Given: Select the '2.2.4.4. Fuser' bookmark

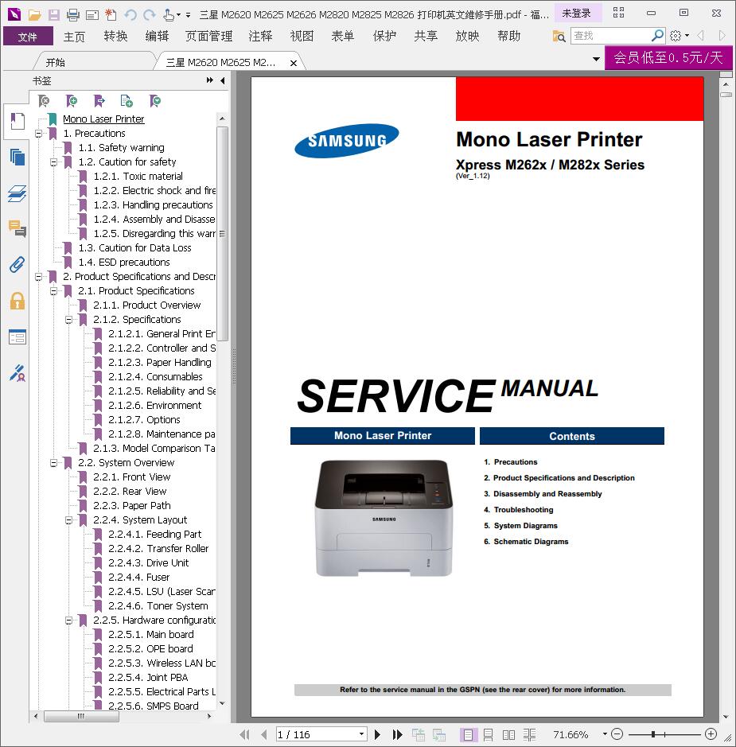Looking at the screenshot, I should pyautogui.click(x=138, y=578).
